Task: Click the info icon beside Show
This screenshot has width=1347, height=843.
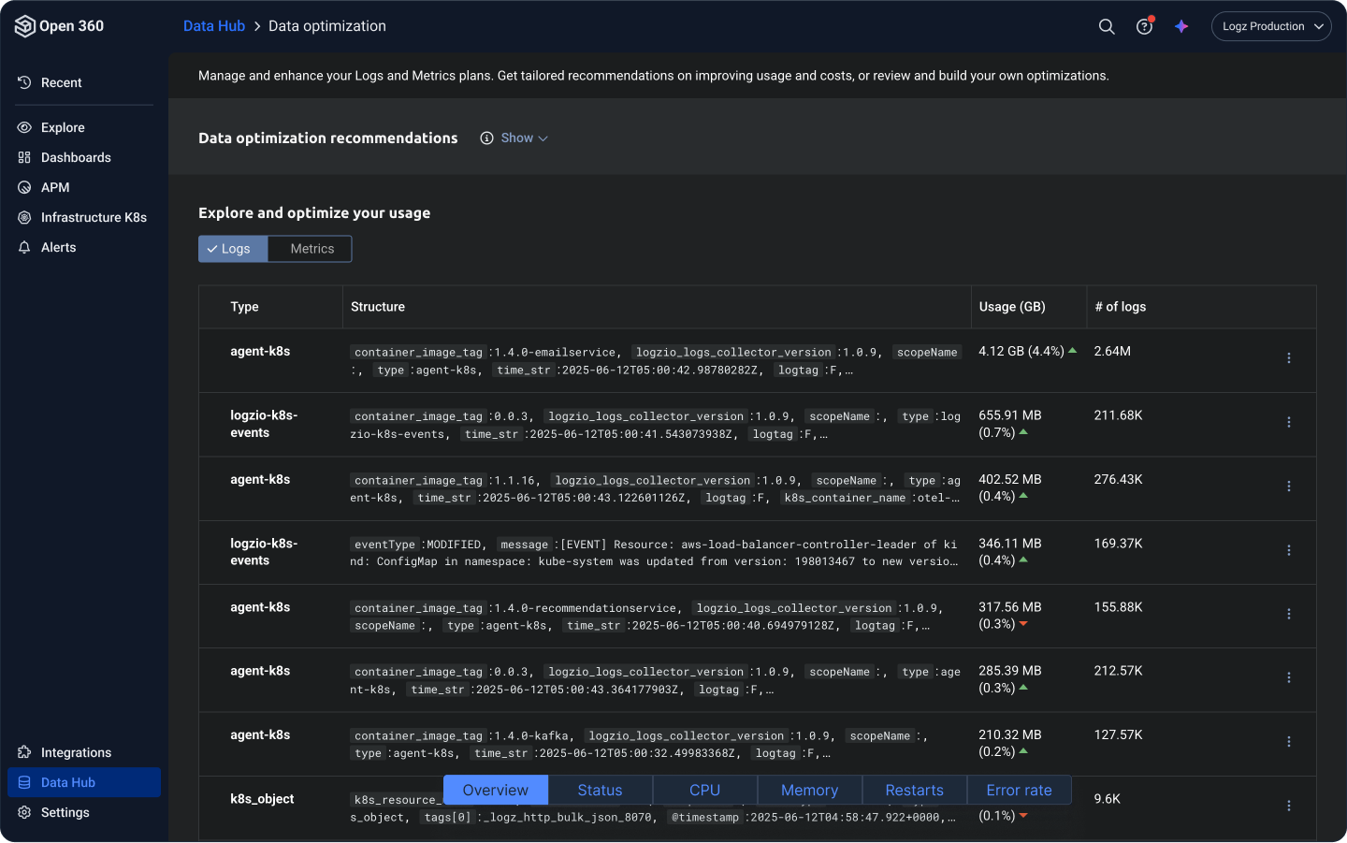Action: (486, 138)
